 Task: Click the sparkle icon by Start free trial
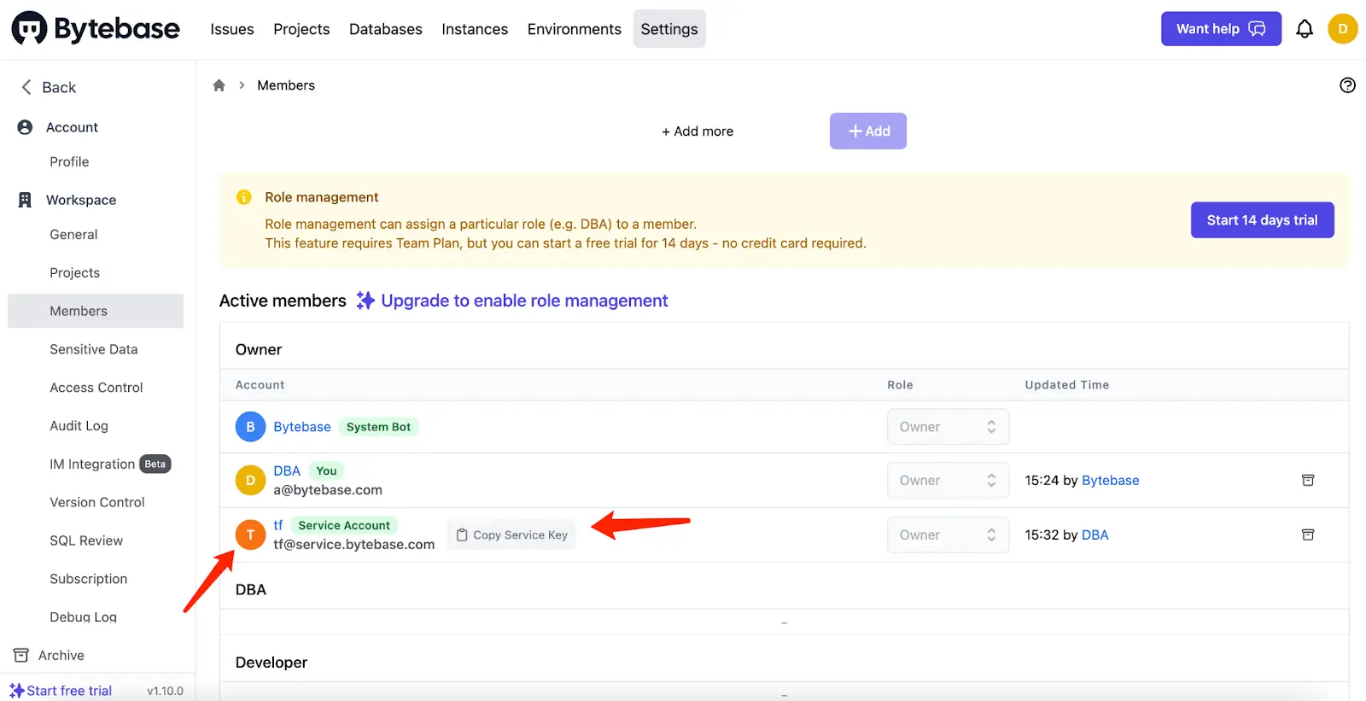17,690
